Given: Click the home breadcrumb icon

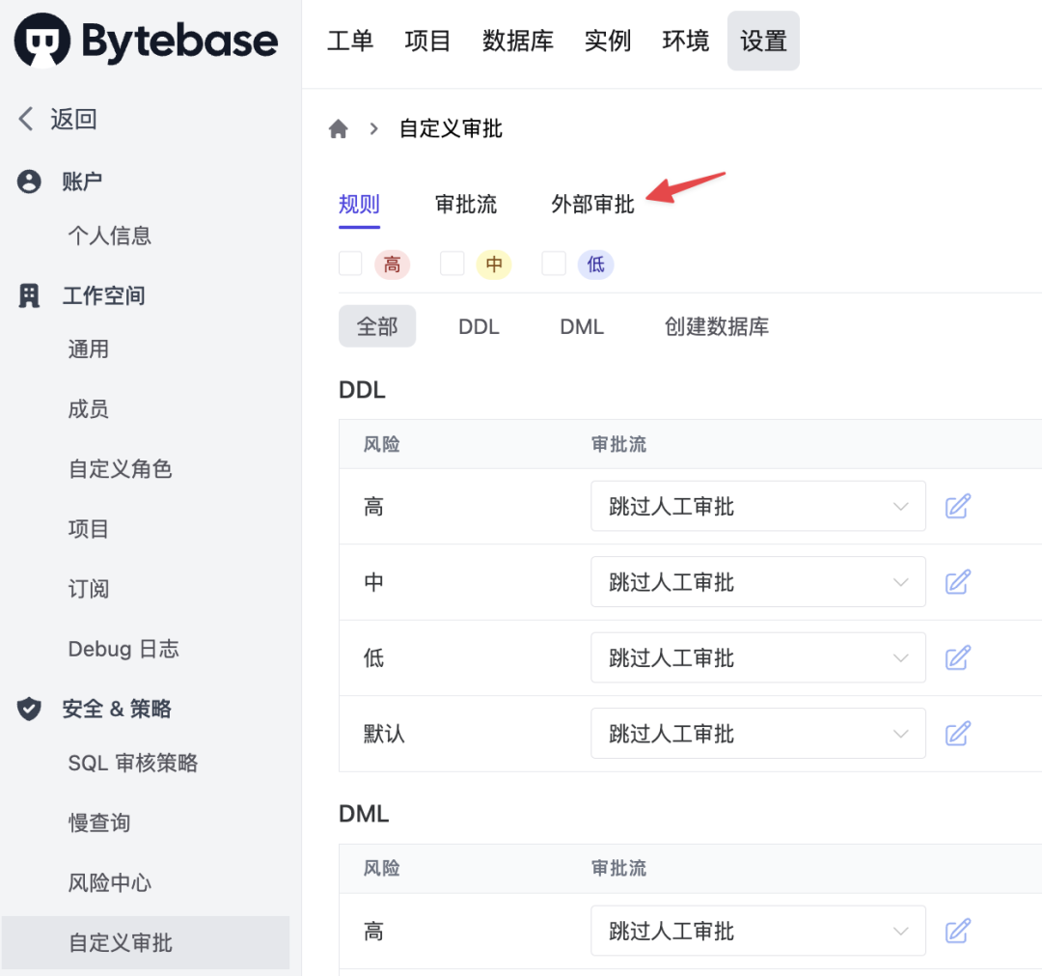Looking at the screenshot, I should (338, 129).
